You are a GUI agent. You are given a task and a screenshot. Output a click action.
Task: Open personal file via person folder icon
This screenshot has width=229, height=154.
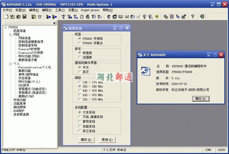(x=18, y=17)
